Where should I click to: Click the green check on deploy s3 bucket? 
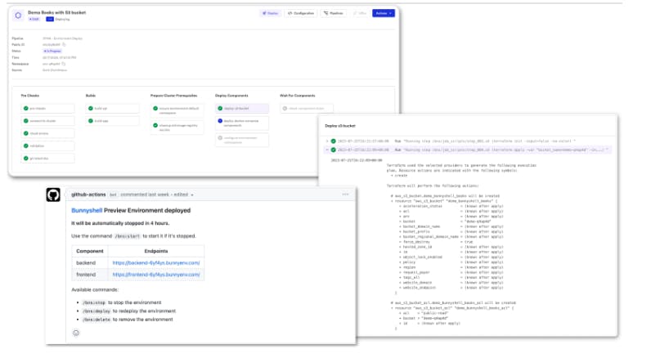click(220, 108)
